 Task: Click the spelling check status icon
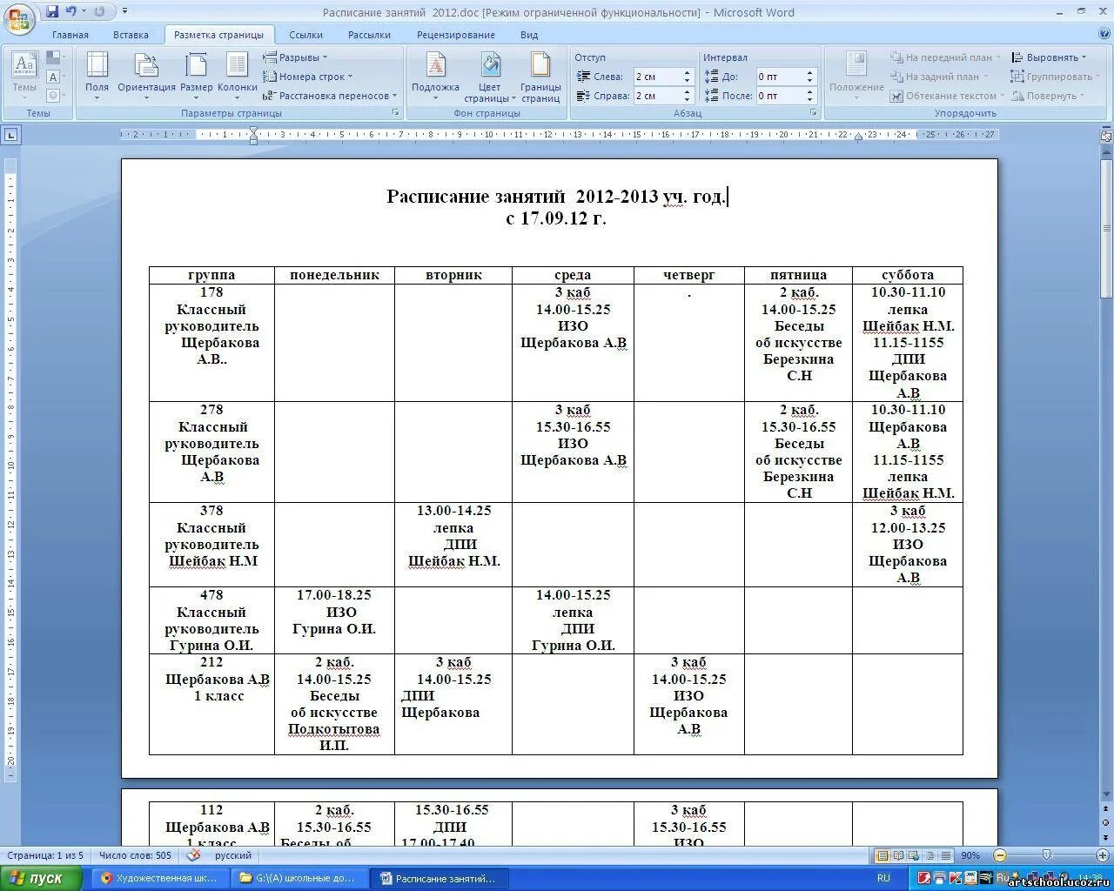tap(193, 855)
